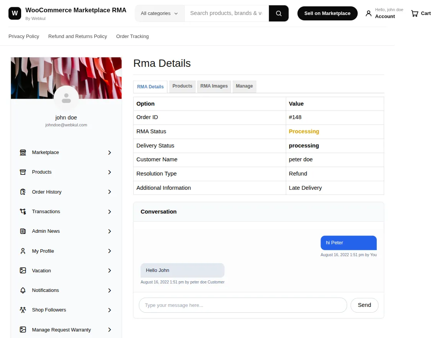Expand the Notifications chevron
The image size is (431, 338).
[x=109, y=290]
